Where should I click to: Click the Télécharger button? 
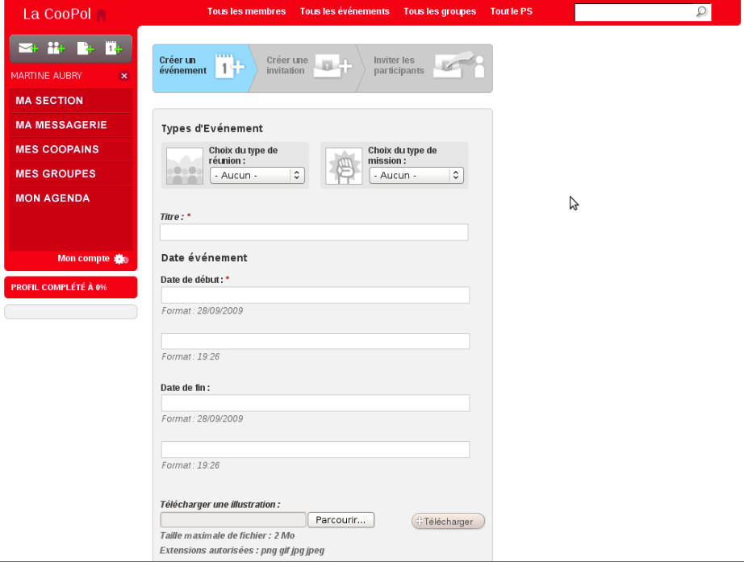(448, 521)
